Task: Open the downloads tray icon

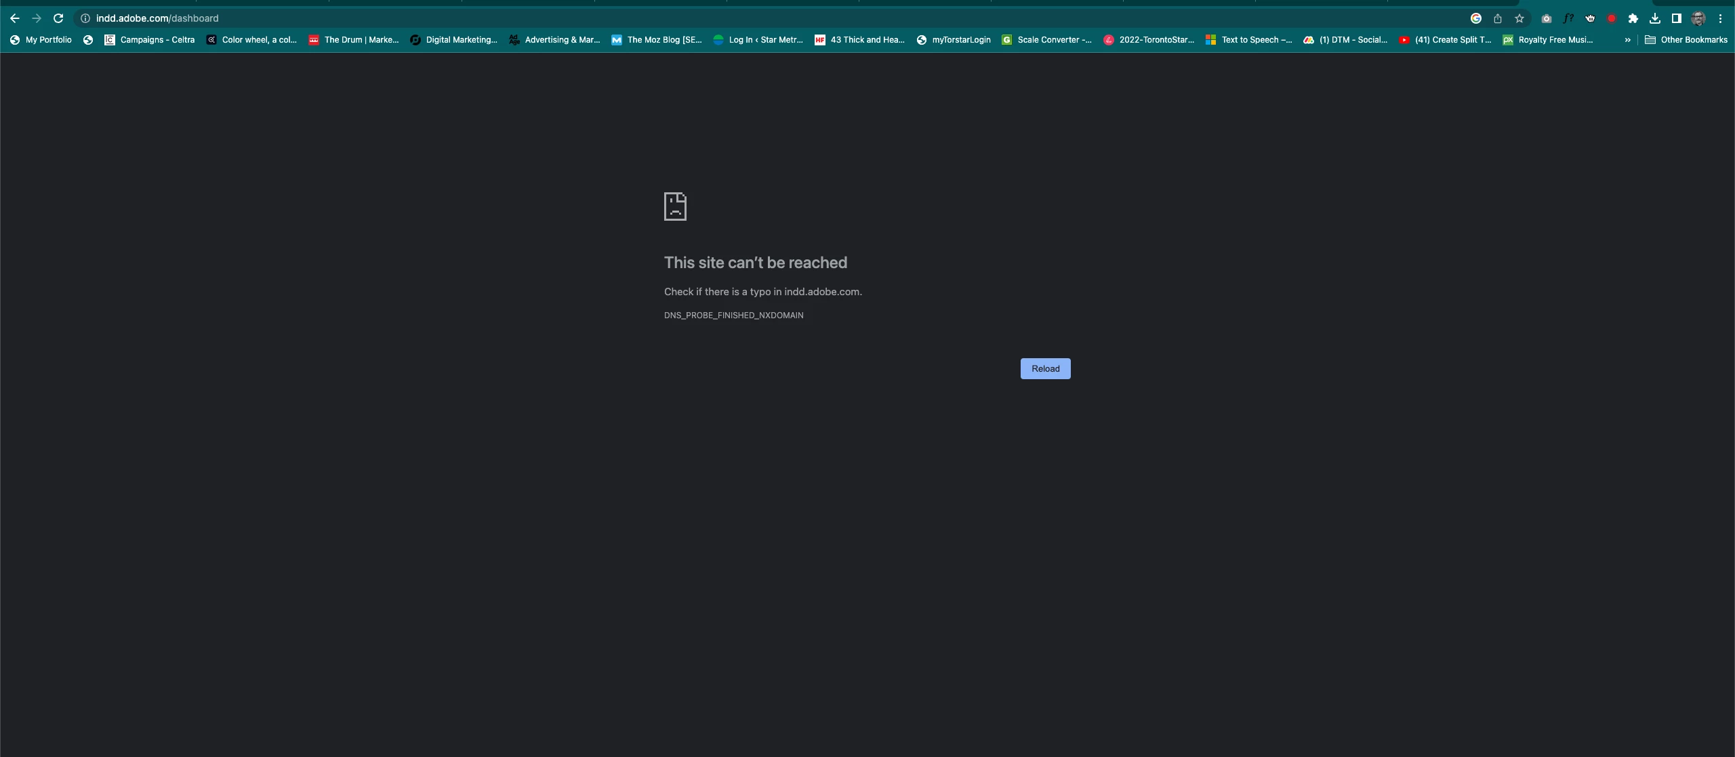Action: coord(1655,18)
